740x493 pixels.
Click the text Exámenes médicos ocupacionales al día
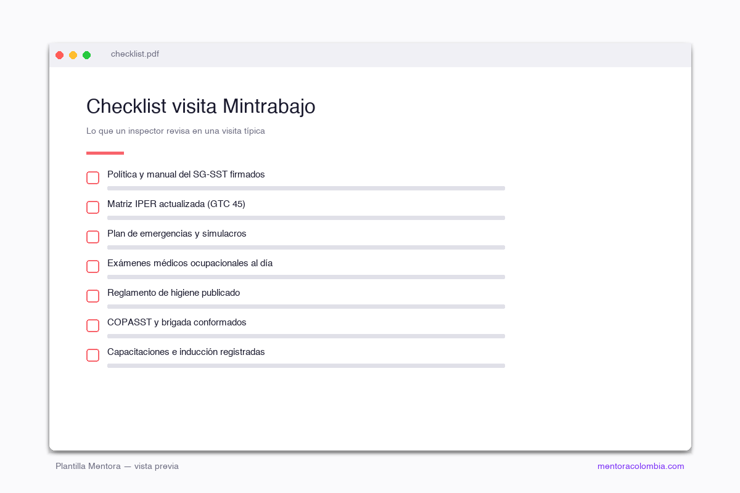(x=190, y=263)
